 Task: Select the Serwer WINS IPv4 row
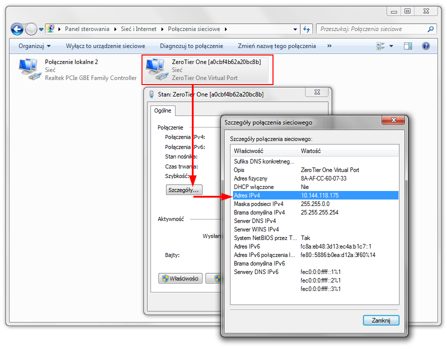click(x=315, y=229)
